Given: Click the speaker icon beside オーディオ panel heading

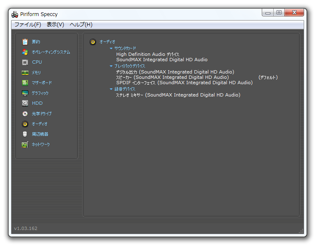Looking at the screenshot, I should [x=93, y=42].
